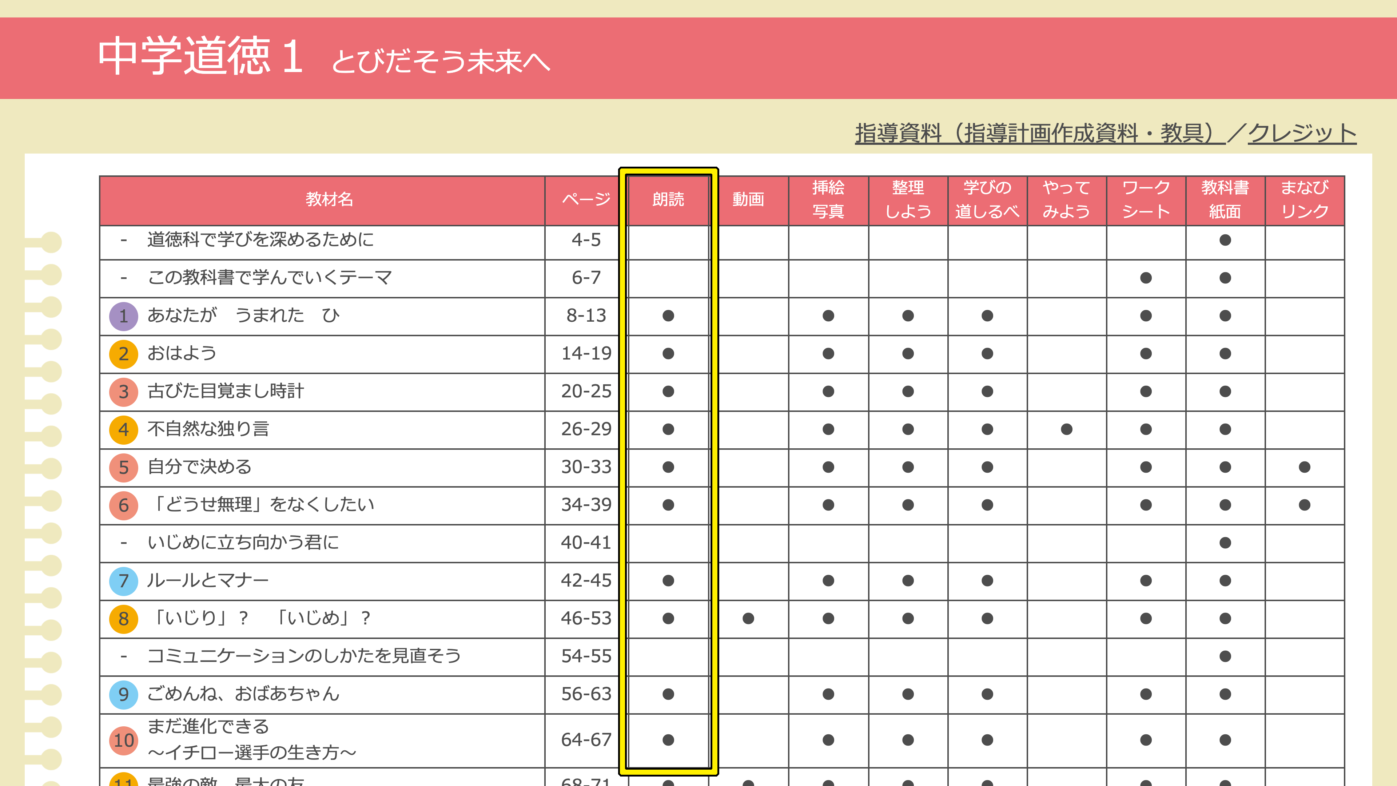Click the 朗読 dot for ごめんね、おばあちゃん
The height and width of the screenshot is (786, 1397).
[668, 694]
